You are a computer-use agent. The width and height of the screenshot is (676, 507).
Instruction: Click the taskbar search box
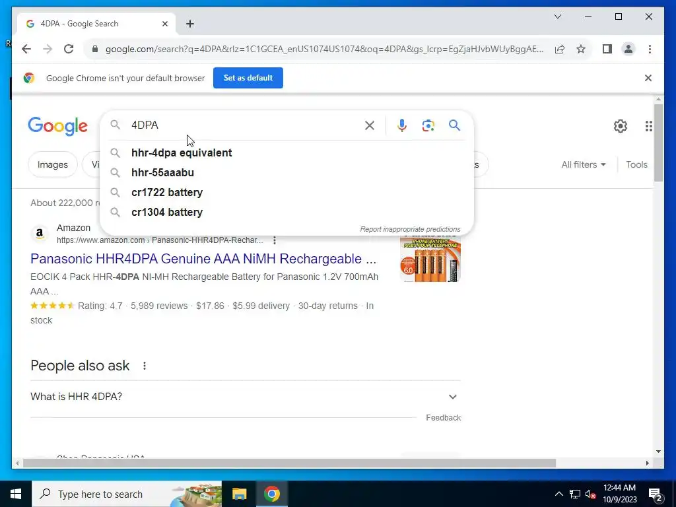pos(127,494)
